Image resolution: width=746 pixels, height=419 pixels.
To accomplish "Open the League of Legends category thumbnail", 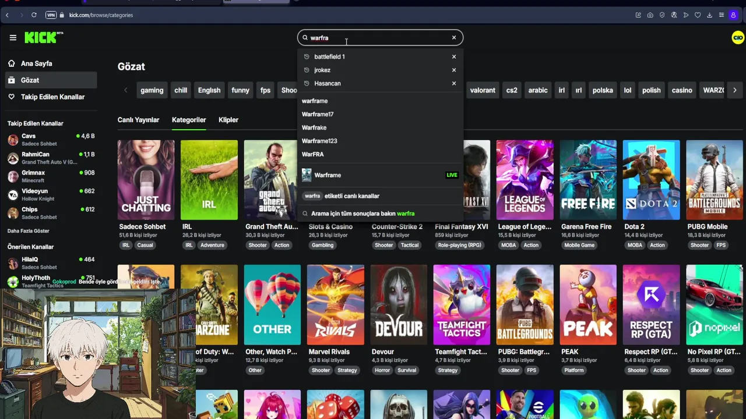I will point(525,180).
